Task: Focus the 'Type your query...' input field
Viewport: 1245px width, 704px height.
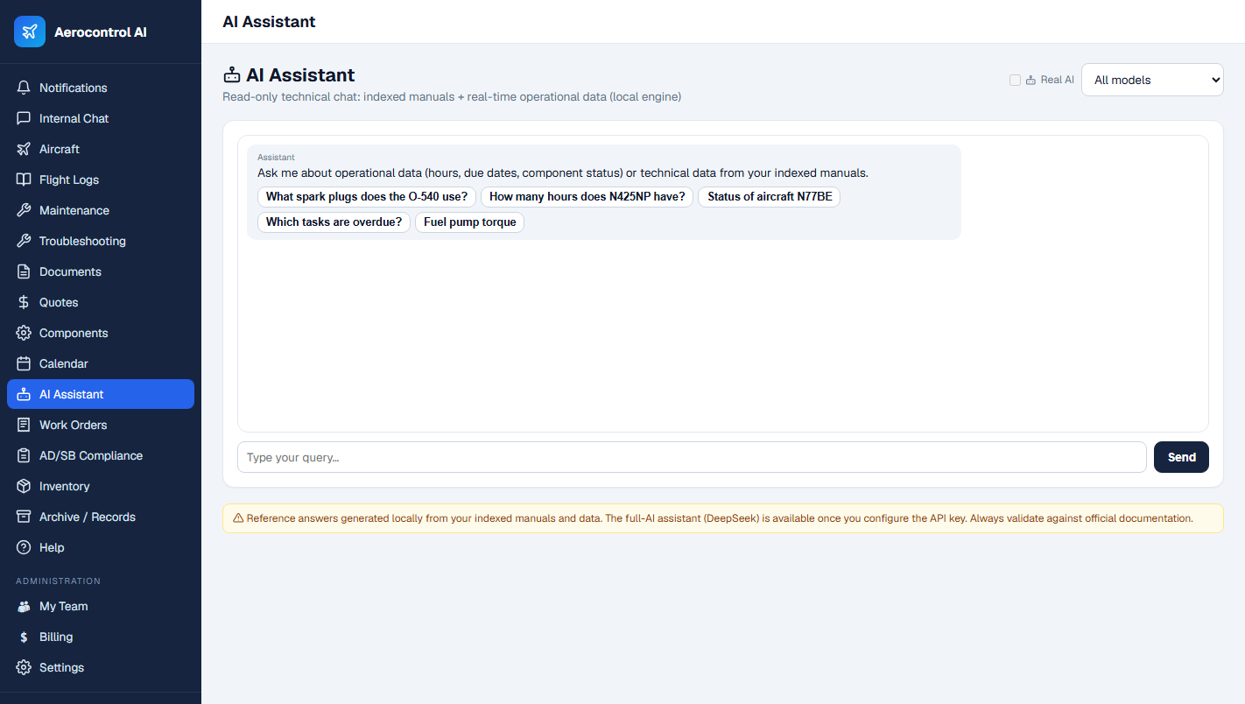Action: coord(692,457)
